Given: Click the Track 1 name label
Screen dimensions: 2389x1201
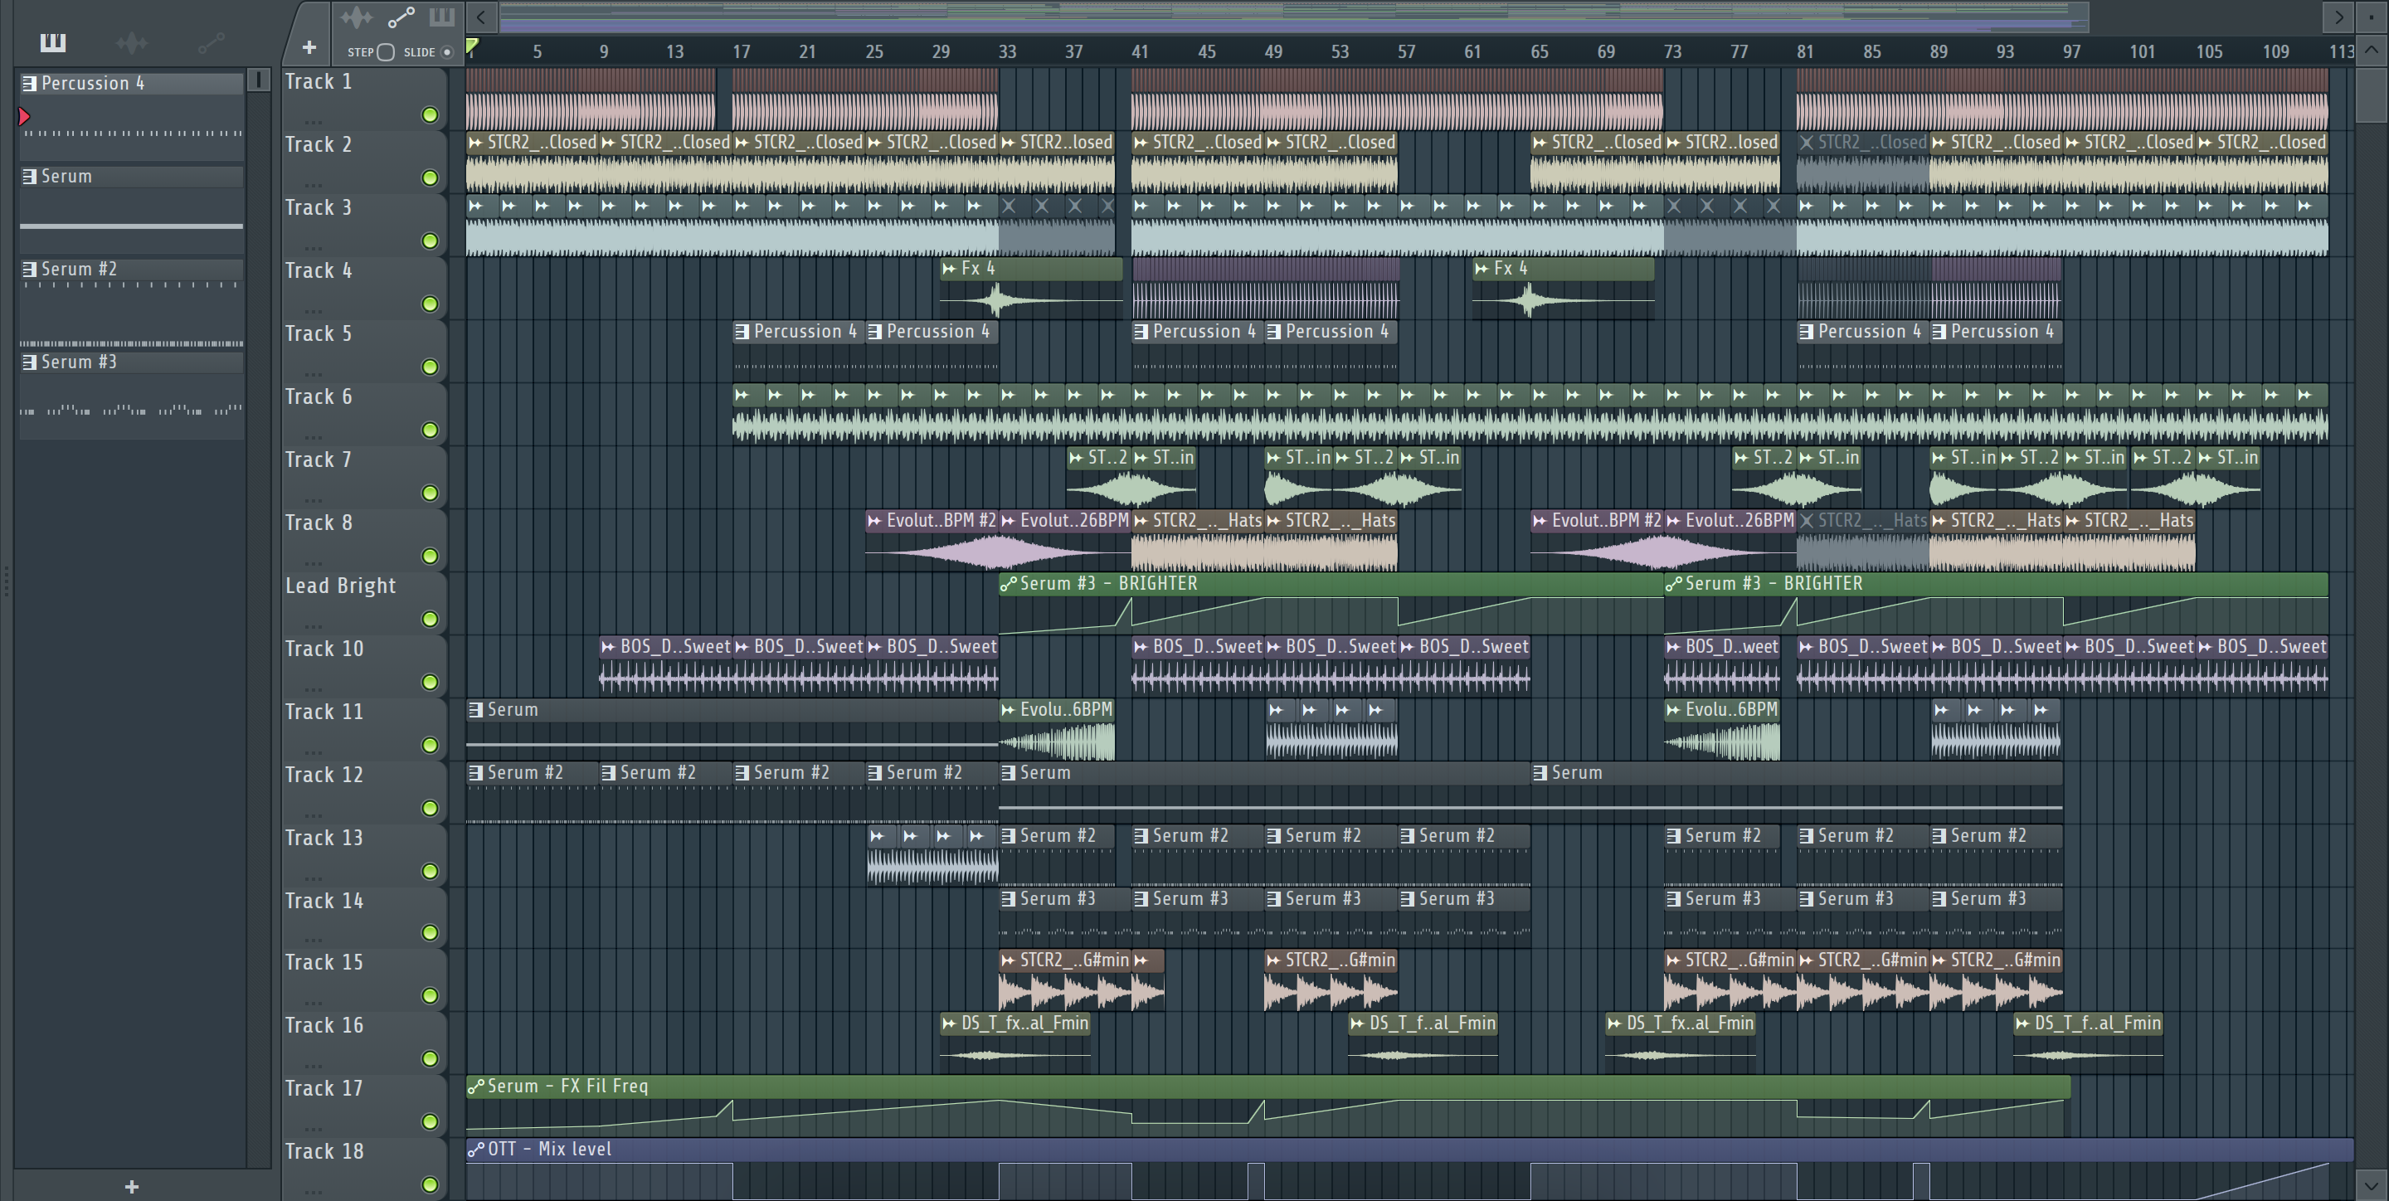Looking at the screenshot, I should tap(318, 81).
